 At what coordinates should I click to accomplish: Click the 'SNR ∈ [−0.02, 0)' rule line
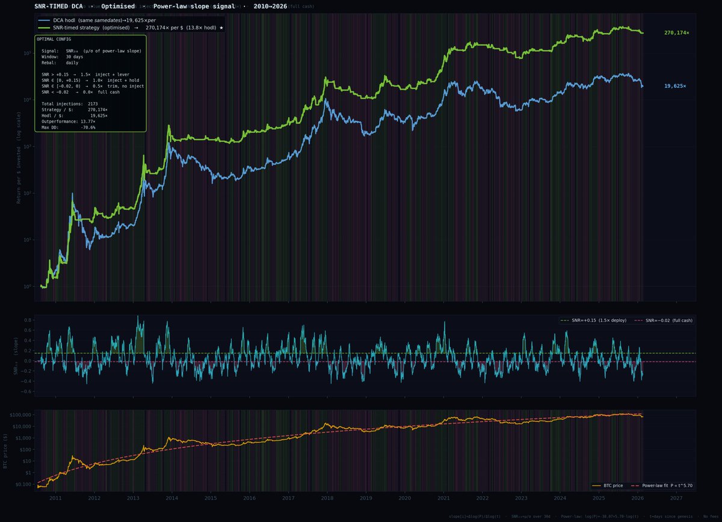tap(93, 86)
